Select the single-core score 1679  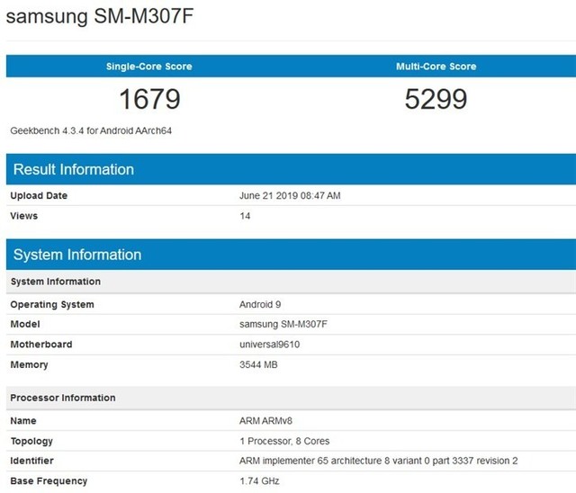(149, 98)
